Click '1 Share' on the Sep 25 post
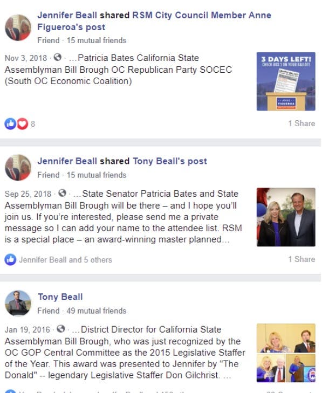This screenshot has height=393, width=322. (x=302, y=259)
